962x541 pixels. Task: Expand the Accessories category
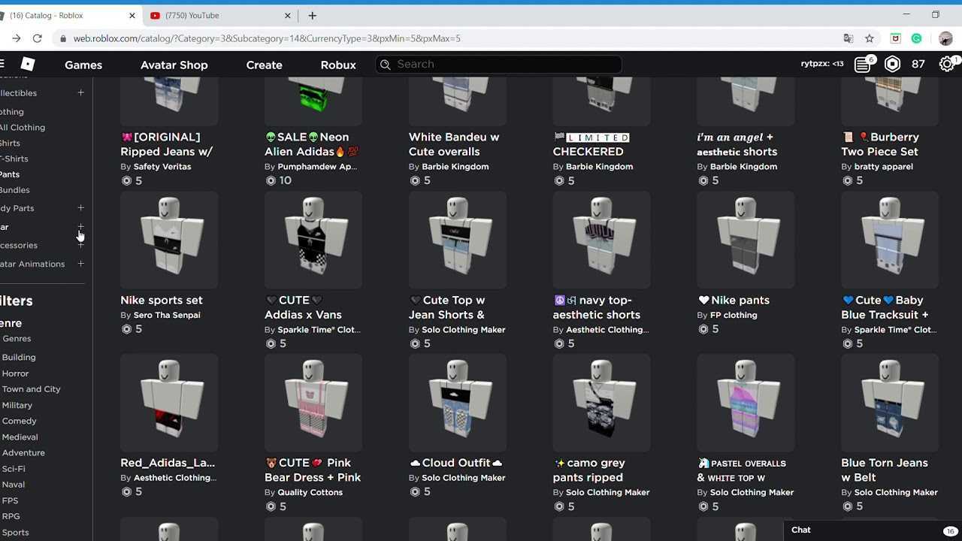pyautogui.click(x=80, y=245)
